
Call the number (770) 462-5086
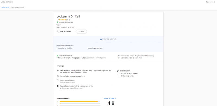65,32
